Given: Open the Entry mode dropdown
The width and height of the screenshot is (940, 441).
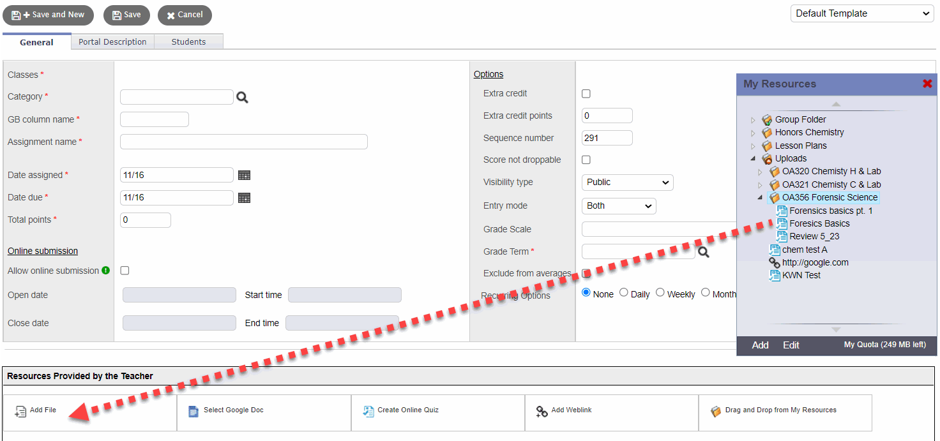Looking at the screenshot, I should coord(618,206).
